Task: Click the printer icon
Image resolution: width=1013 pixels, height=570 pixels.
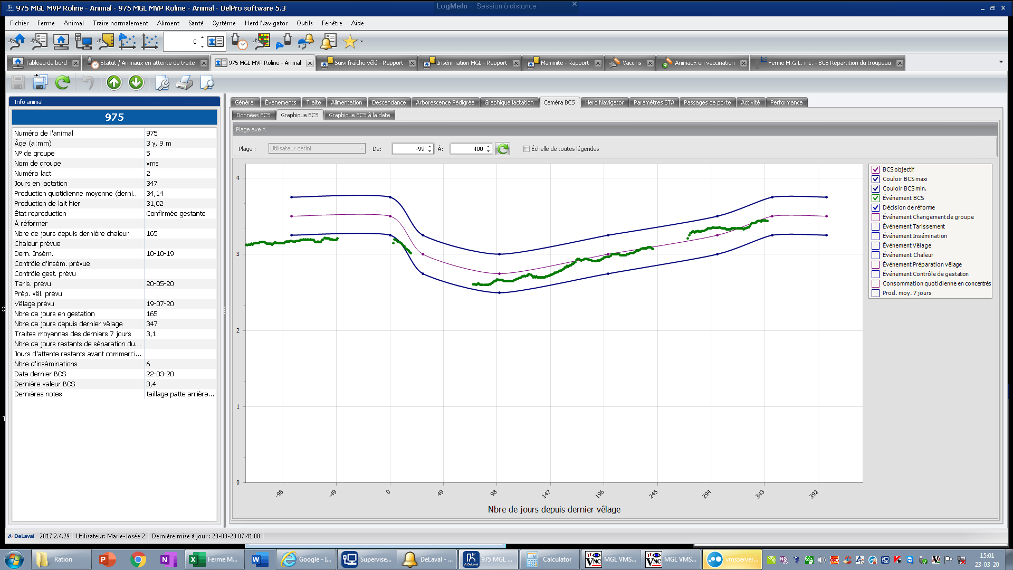Action: pyautogui.click(x=184, y=82)
